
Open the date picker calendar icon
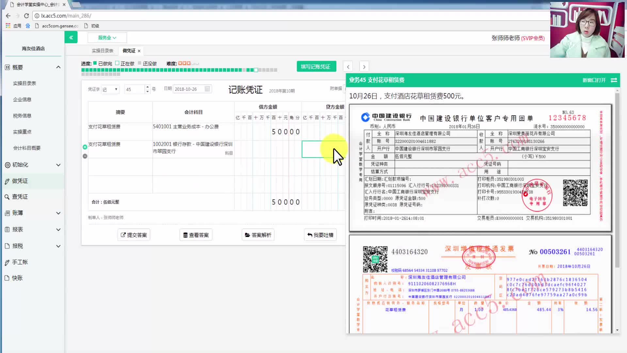(207, 89)
